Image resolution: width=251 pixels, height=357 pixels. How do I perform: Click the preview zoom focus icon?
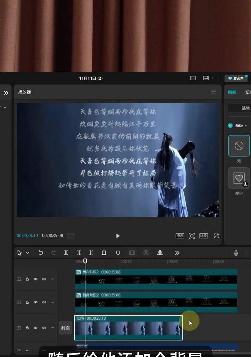192,236
